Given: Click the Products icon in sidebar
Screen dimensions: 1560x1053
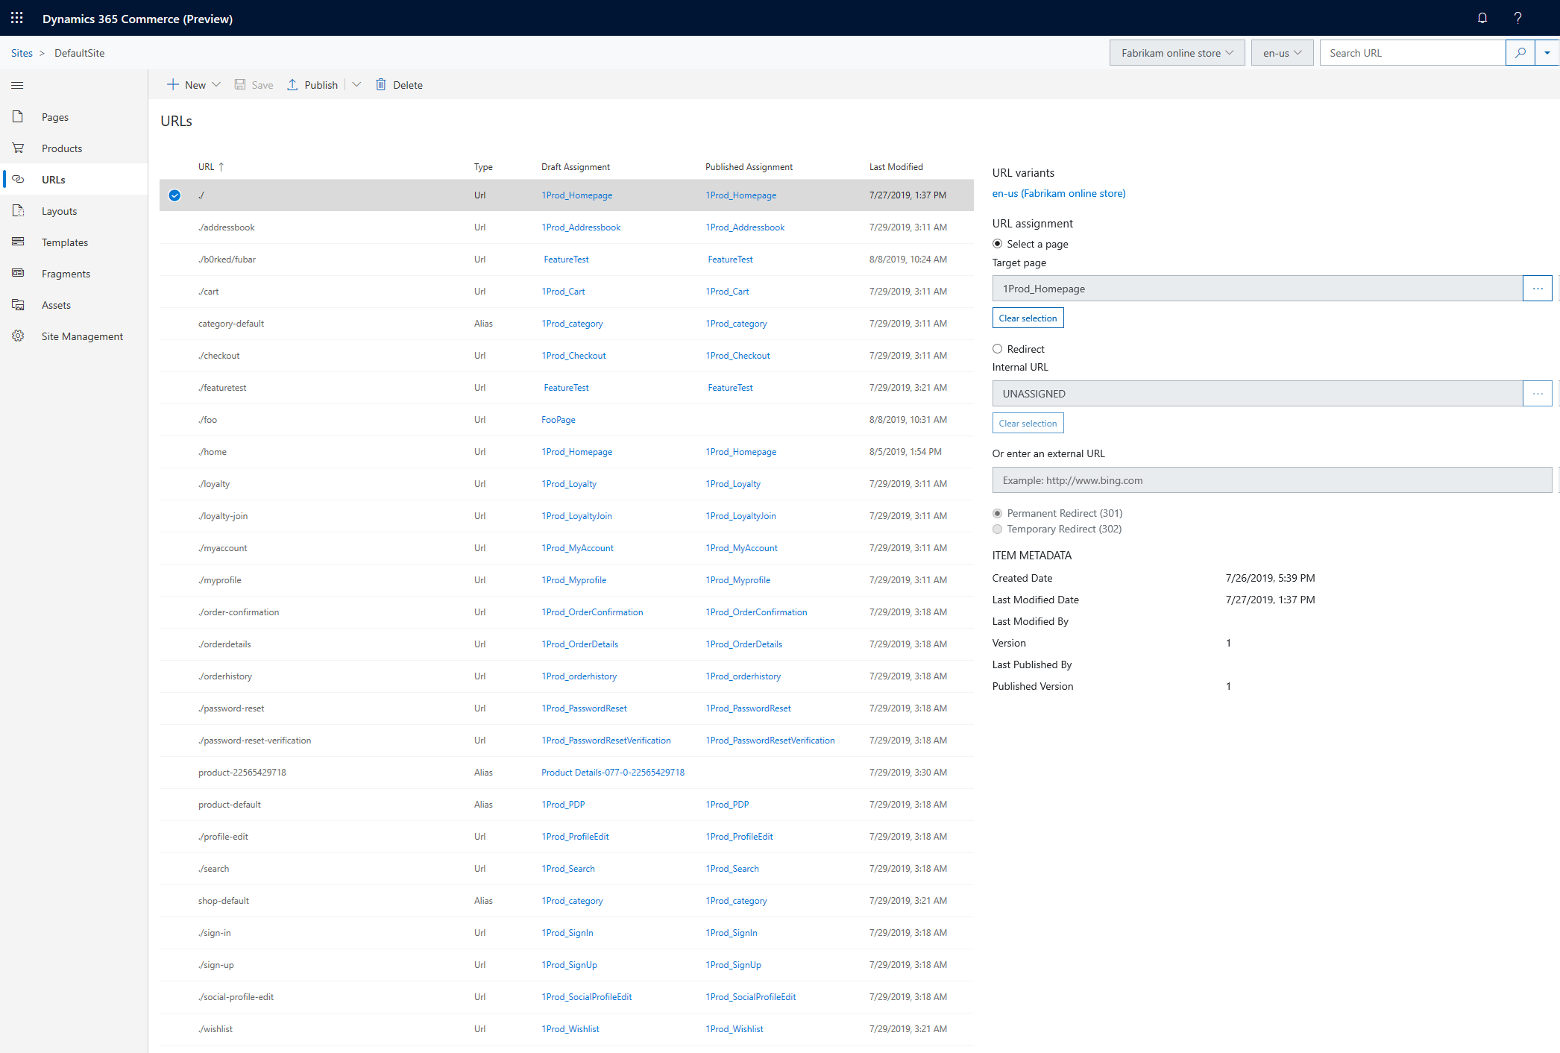Looking at the screenshot, I should point(18,148).
